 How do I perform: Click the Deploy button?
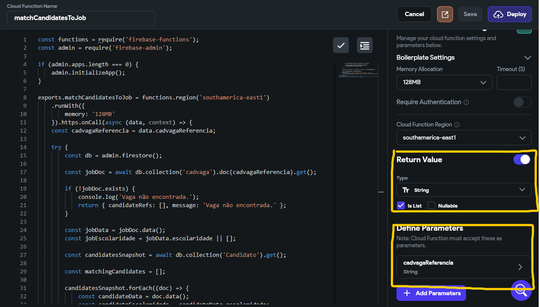(509, 14)
